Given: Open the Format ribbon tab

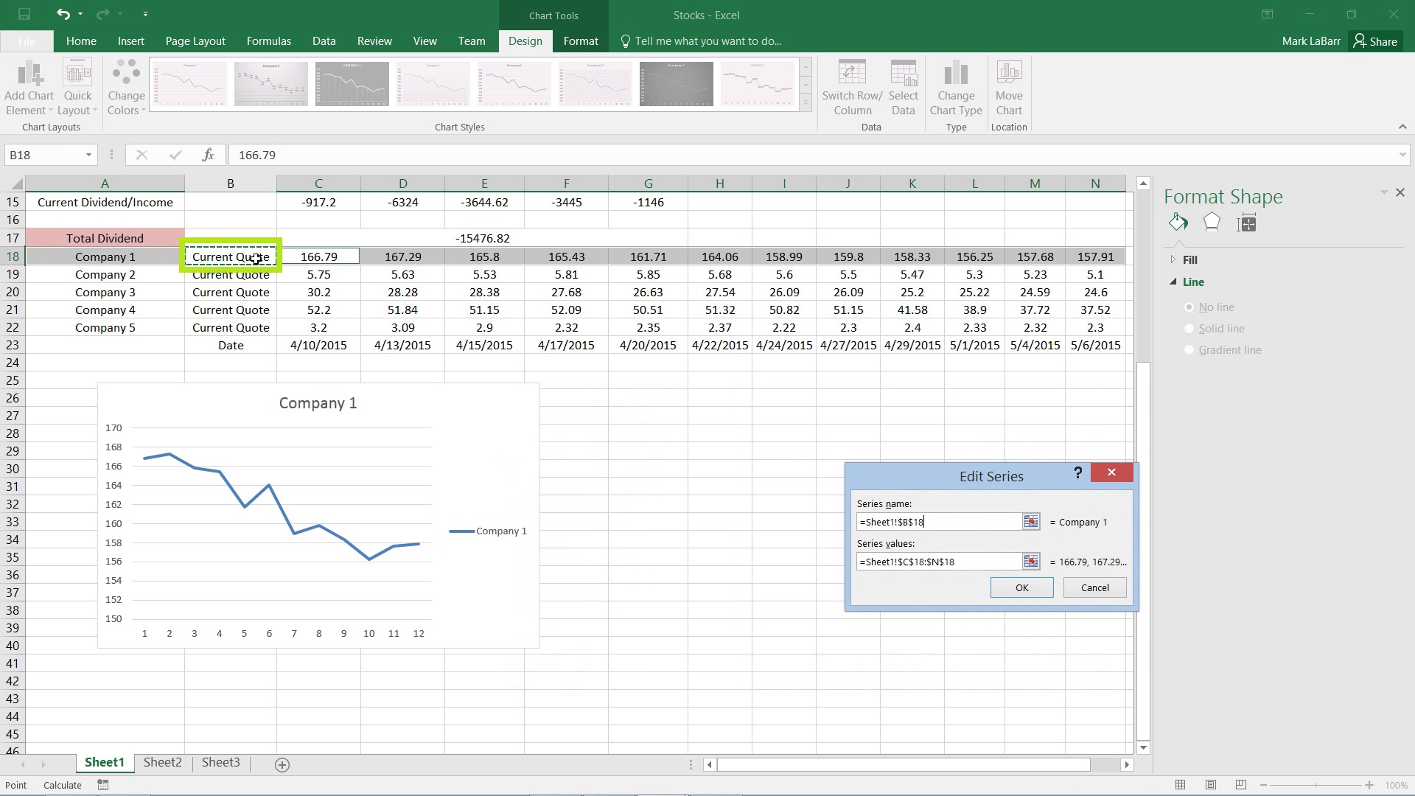Looking at the screenshot, I should point(580,41).
